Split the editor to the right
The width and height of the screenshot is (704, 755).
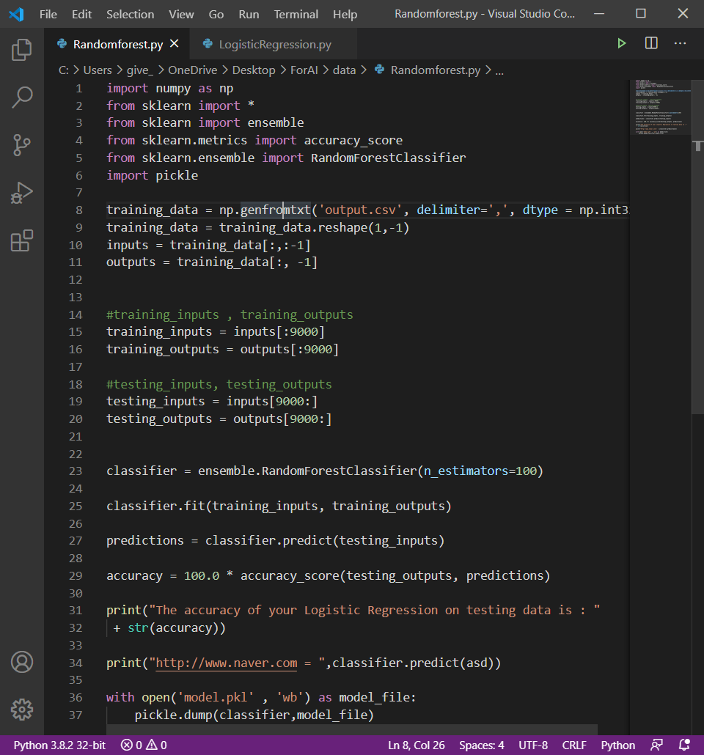click(x=651, y=44)
